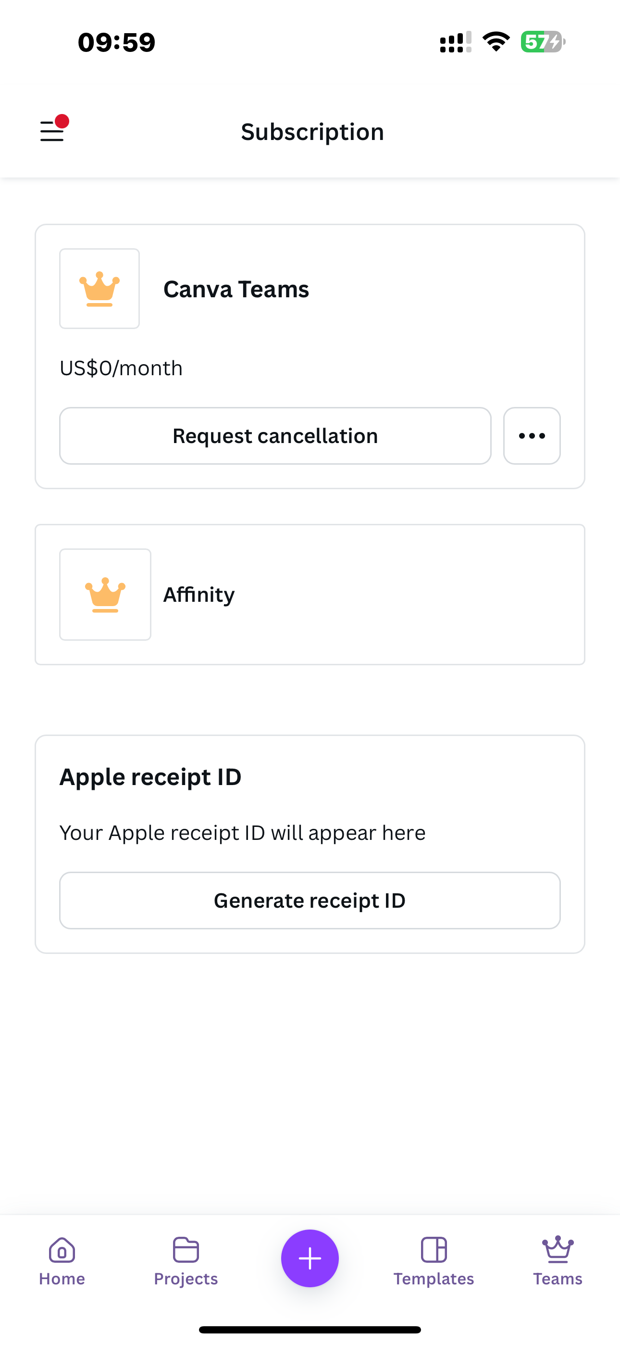Tap the Canva Teams crown icon
620x1345 pixels.
99,289
